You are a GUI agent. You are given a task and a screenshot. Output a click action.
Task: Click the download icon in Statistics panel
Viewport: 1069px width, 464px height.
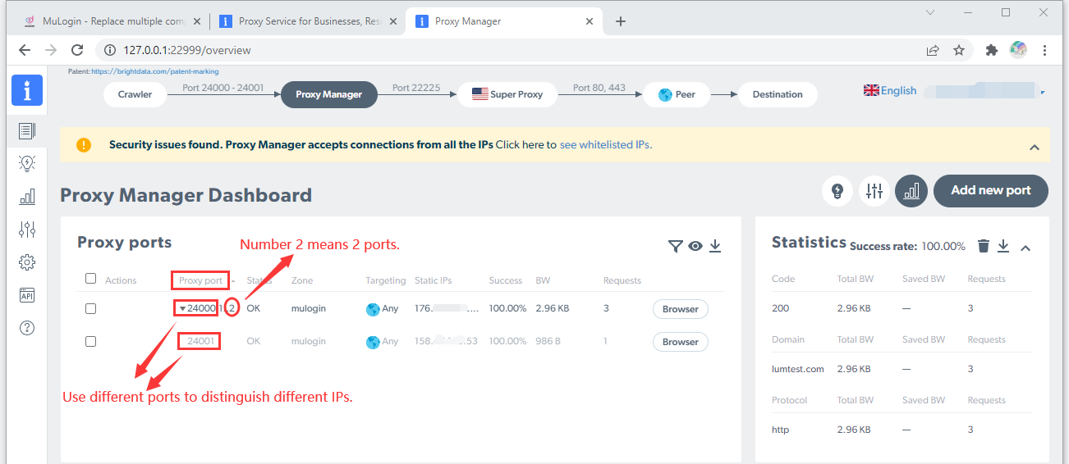(1003, 246)
